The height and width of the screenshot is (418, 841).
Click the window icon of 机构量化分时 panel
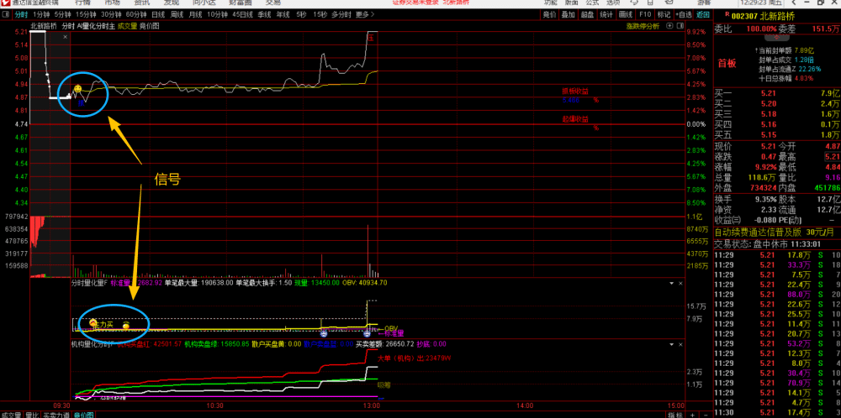coord(681,343)
